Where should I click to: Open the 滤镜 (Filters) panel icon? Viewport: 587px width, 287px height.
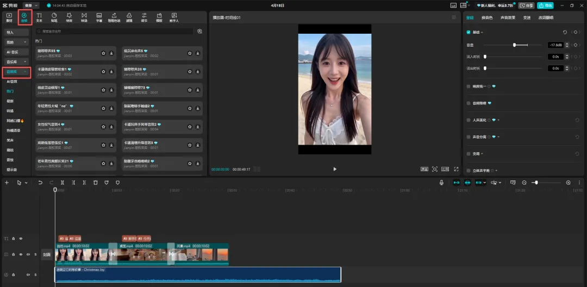(x=129, y=17)
